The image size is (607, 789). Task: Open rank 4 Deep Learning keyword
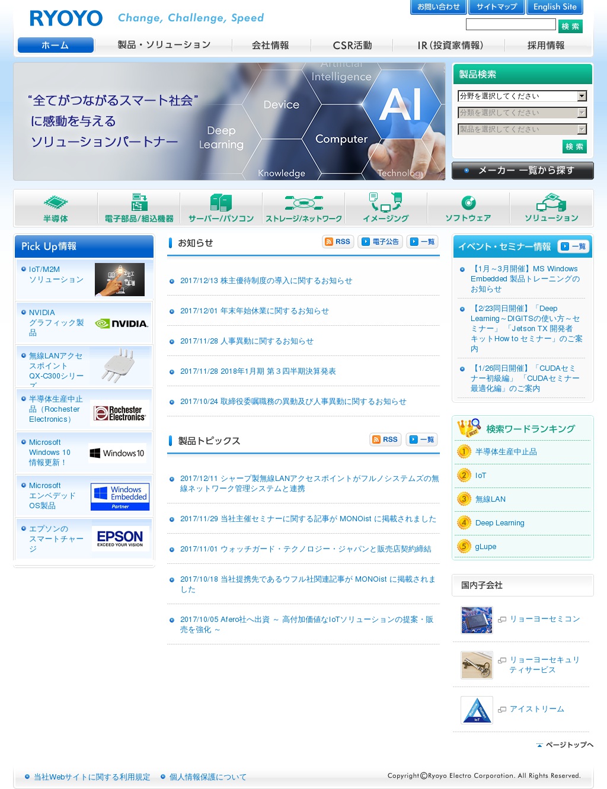(500, 523)
